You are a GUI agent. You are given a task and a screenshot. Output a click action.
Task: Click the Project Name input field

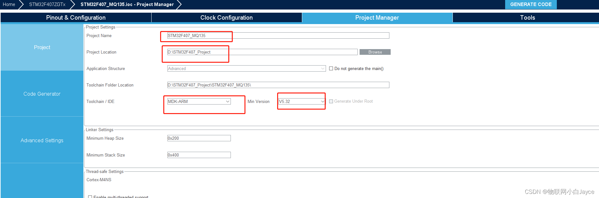click(278, 35)
